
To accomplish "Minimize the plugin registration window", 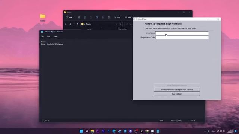I will pyautogui.click(x=207, y=19).
